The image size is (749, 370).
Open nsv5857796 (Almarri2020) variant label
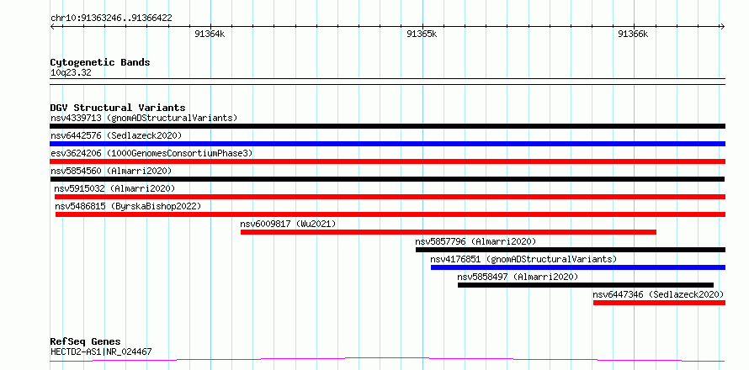tap(475, 241)
